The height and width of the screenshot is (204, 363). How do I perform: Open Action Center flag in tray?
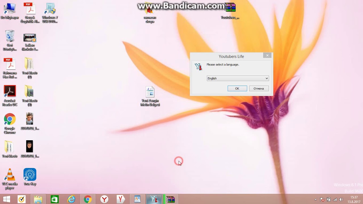pos(322,199)
